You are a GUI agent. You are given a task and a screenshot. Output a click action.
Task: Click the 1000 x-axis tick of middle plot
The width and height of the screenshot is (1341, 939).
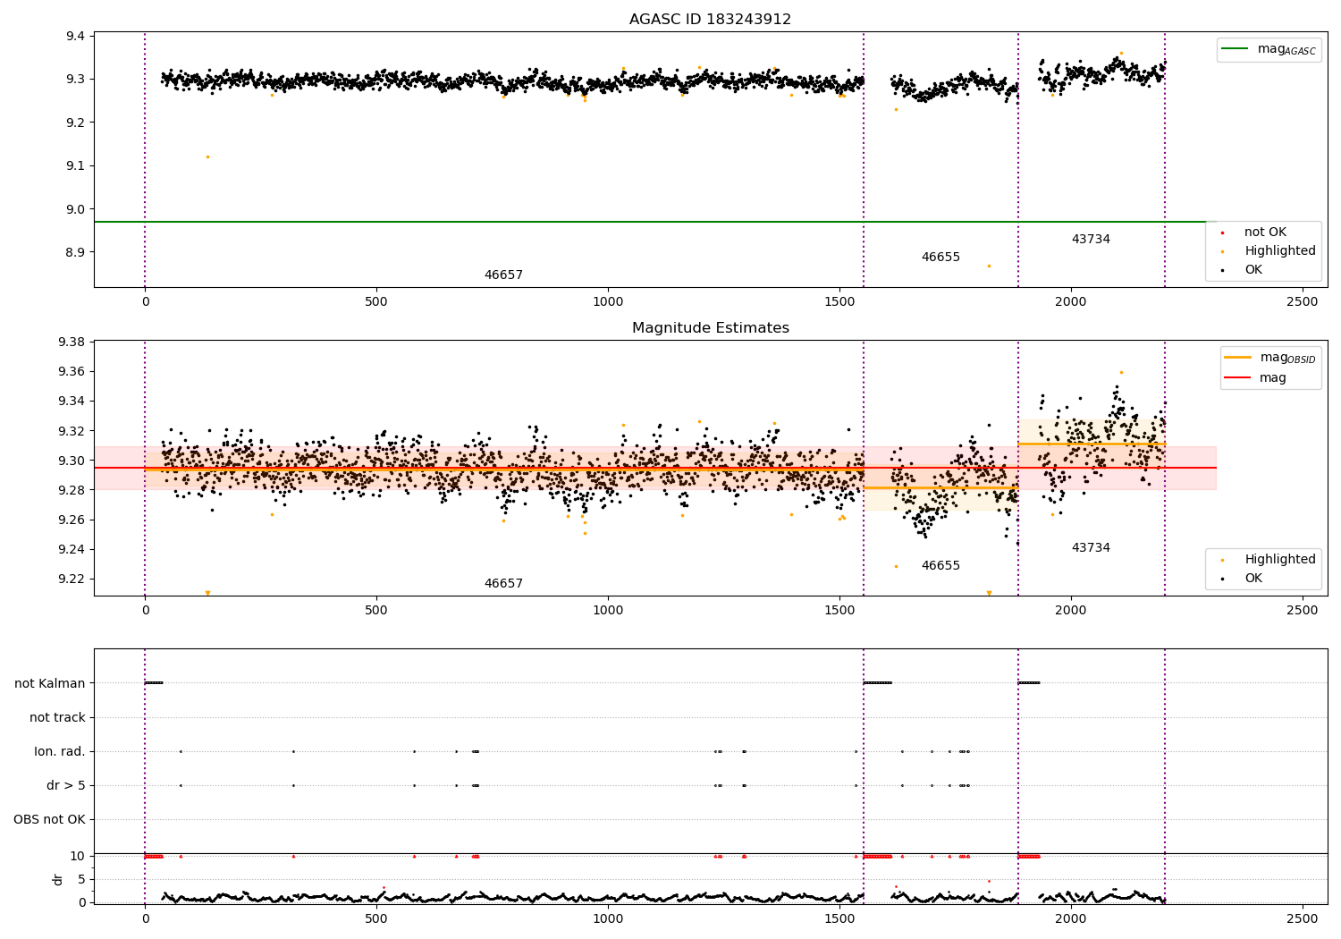tap(608, 611)
